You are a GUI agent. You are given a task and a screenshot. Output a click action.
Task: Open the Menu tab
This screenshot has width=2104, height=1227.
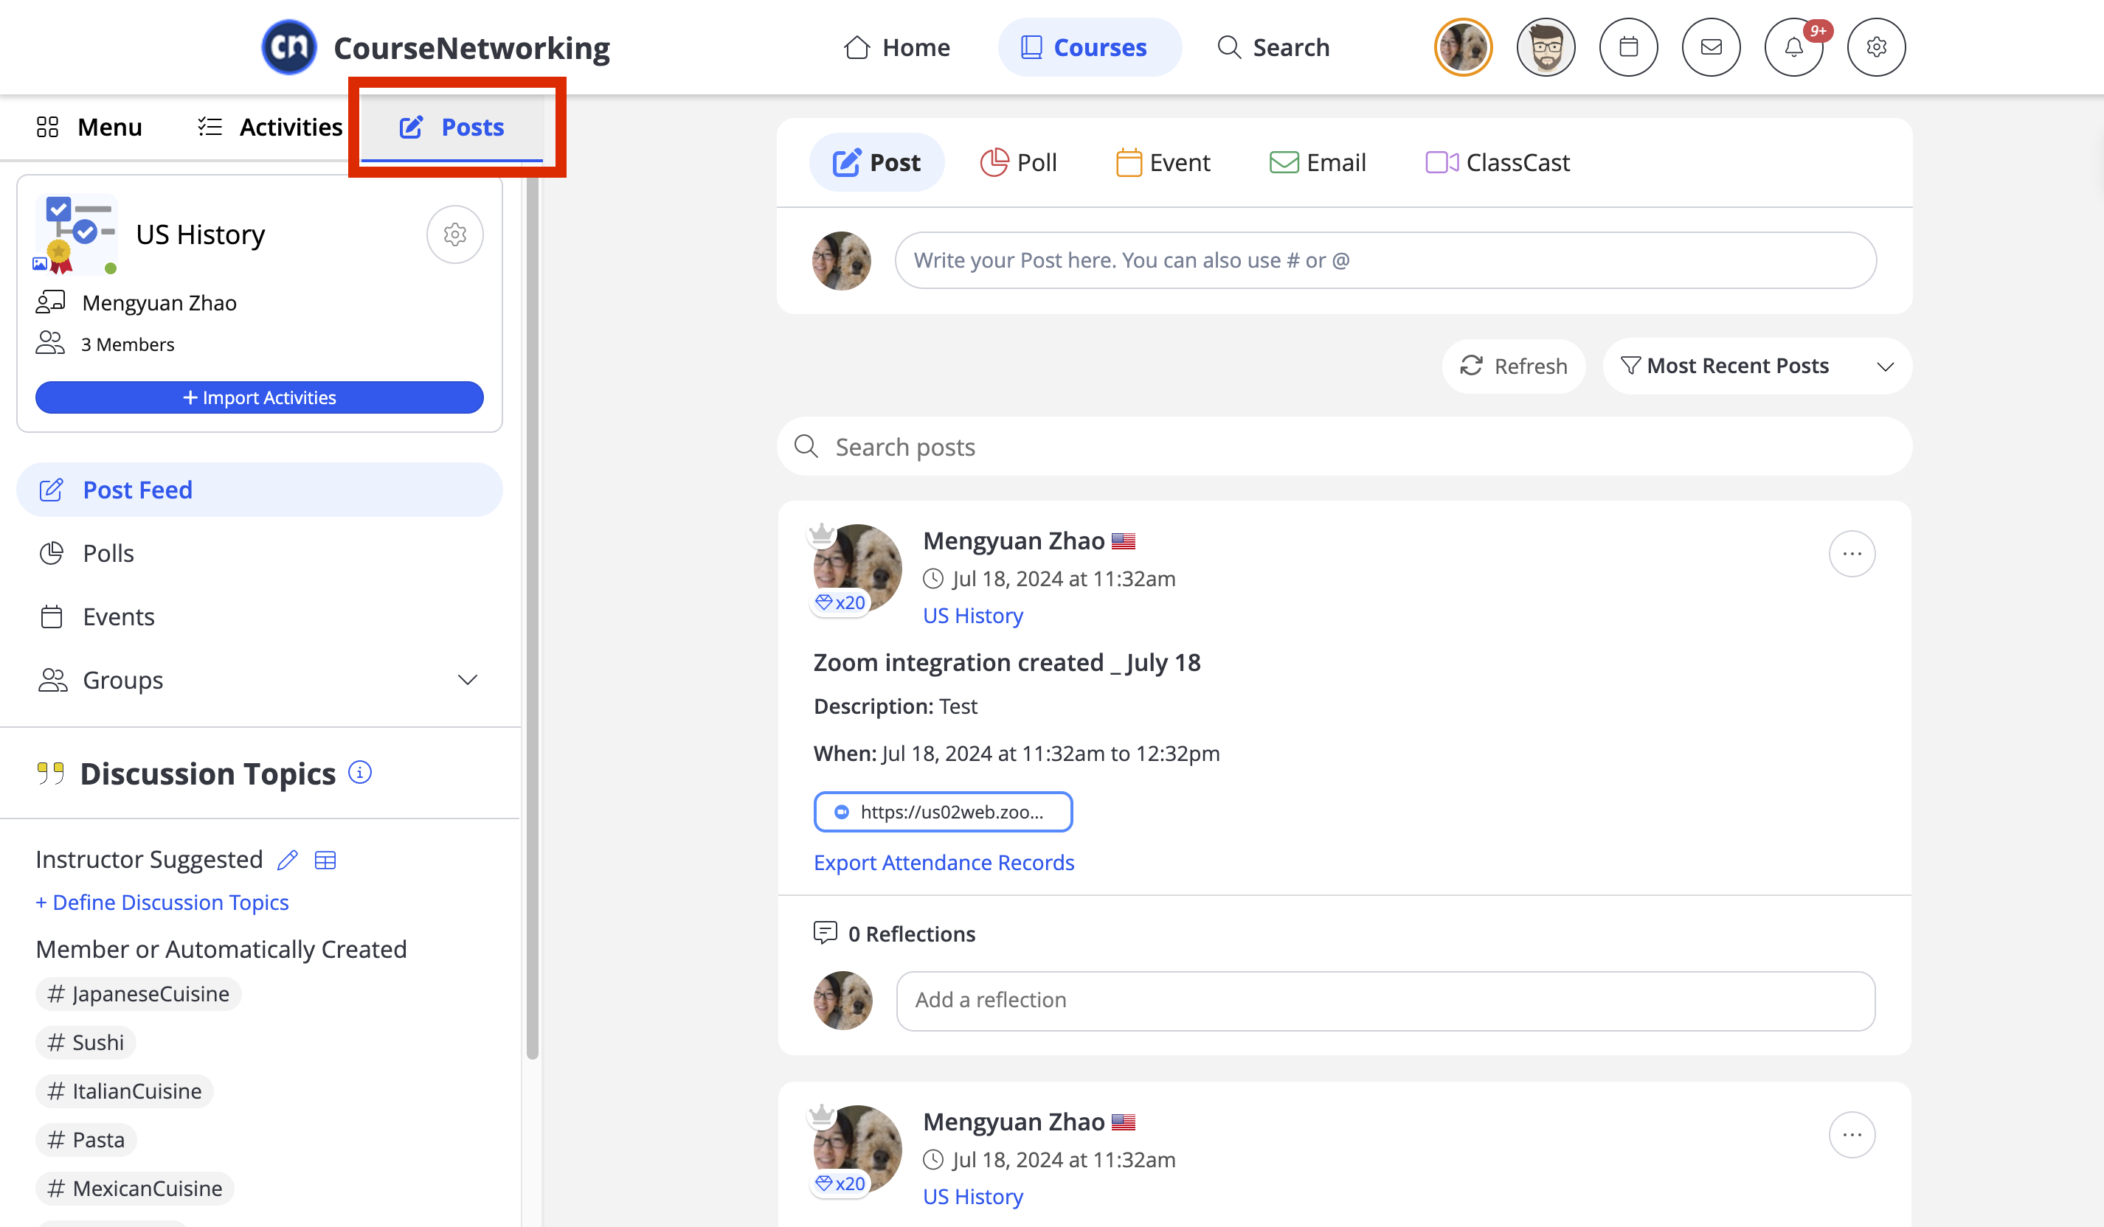(89, 127)
